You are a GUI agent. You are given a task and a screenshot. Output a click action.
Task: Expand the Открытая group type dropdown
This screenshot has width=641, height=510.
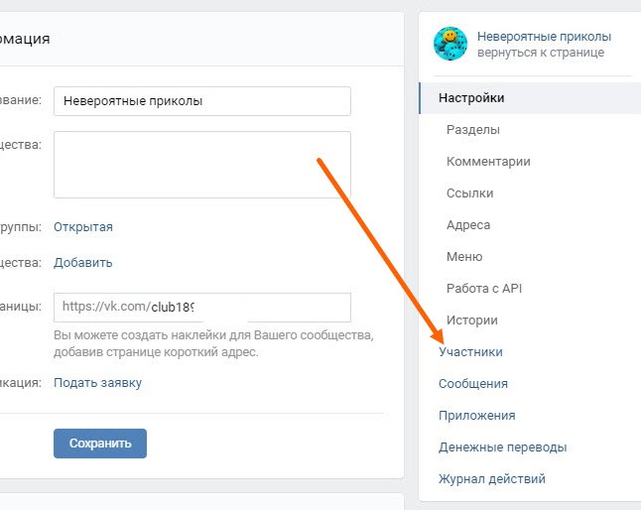(x=83, y=227)
